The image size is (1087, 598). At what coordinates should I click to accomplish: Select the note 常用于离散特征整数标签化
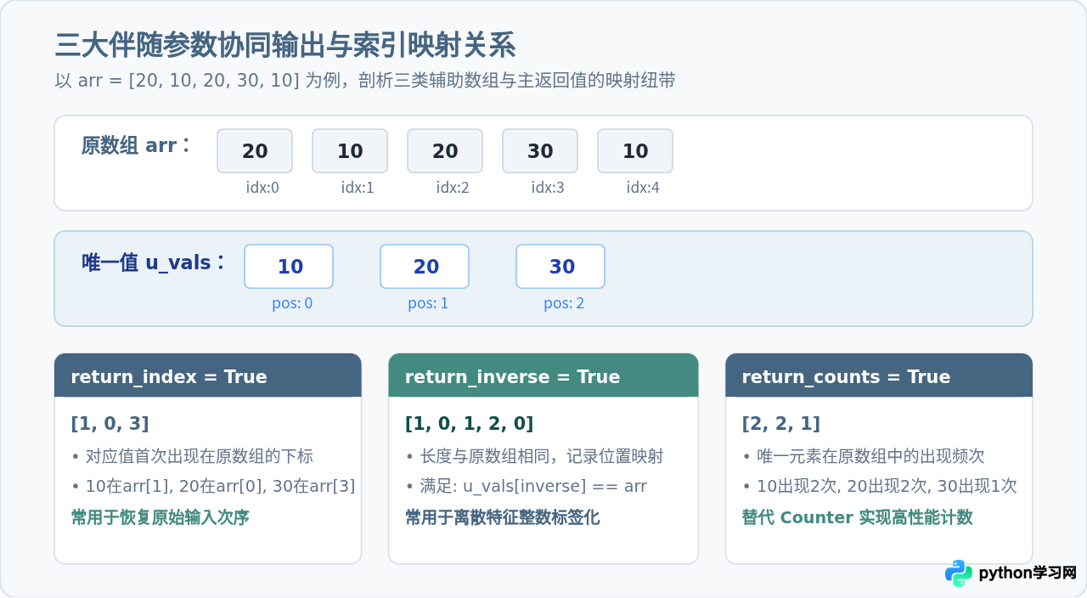click(x=504, y=517)
